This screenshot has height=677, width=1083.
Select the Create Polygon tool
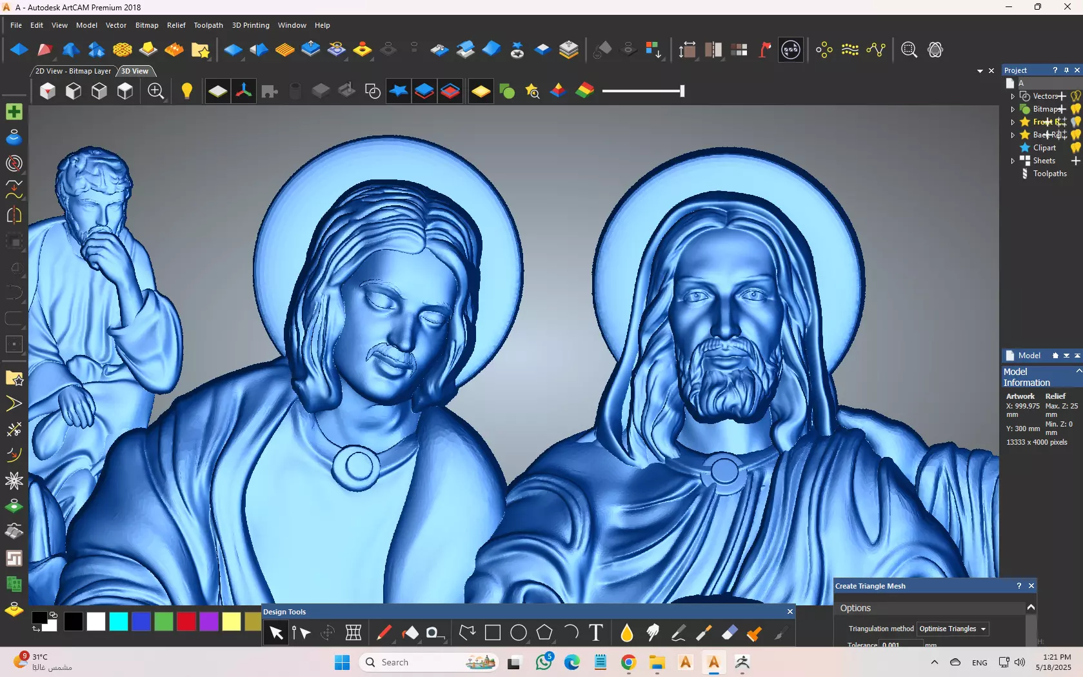544,633
